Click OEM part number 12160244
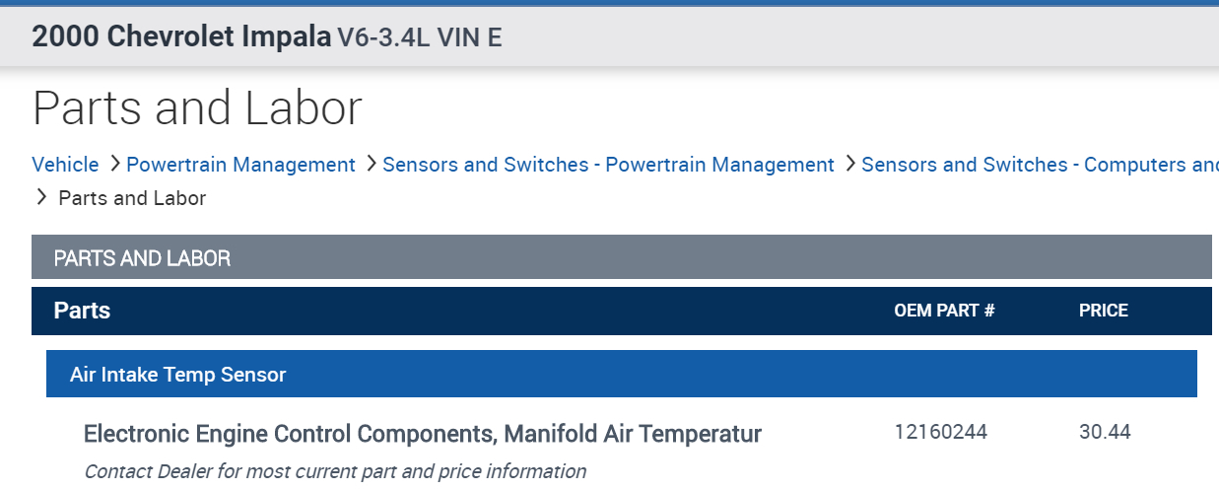The height and width of the screenshot is (490, 1219). 940,432
